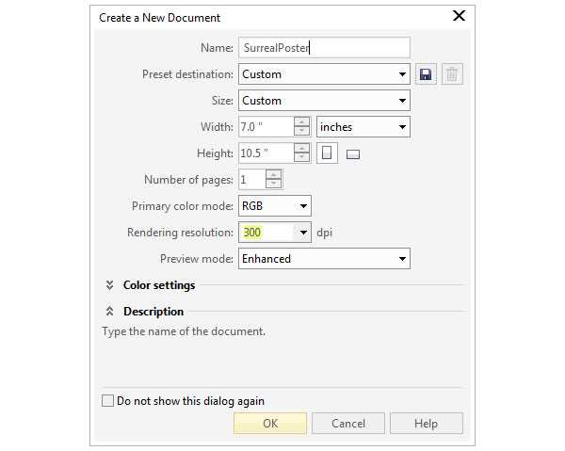Select landscape page orientation icon
This screenshot has width=565, height=451.
click(353, 154)
